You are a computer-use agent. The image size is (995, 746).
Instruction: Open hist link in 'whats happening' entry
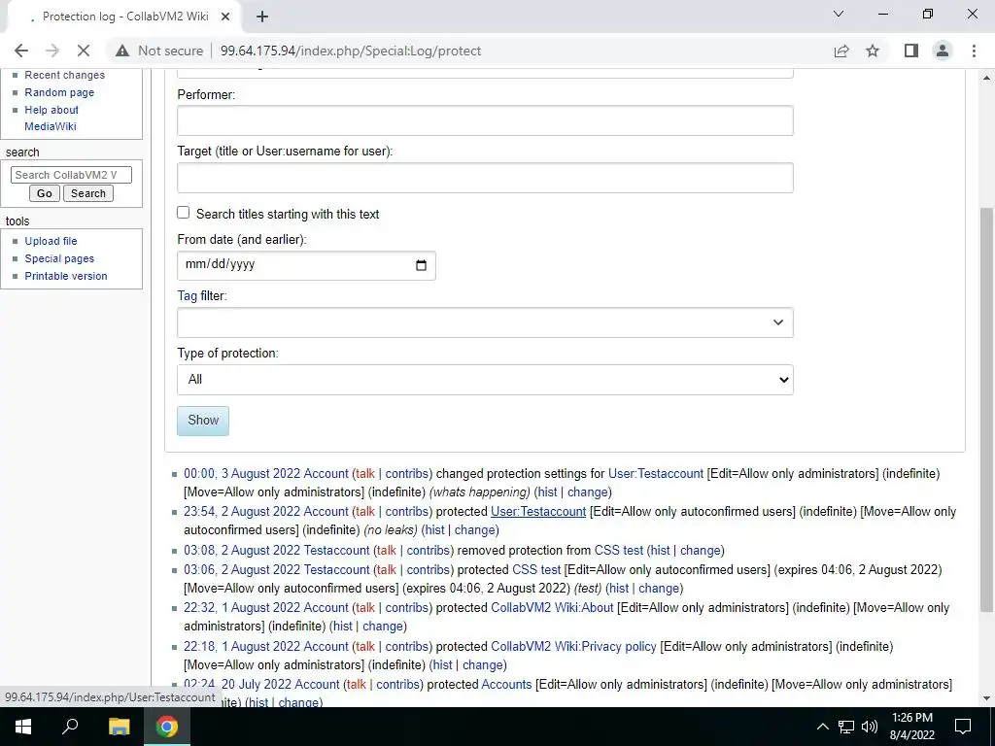click(x=548, y=492)
